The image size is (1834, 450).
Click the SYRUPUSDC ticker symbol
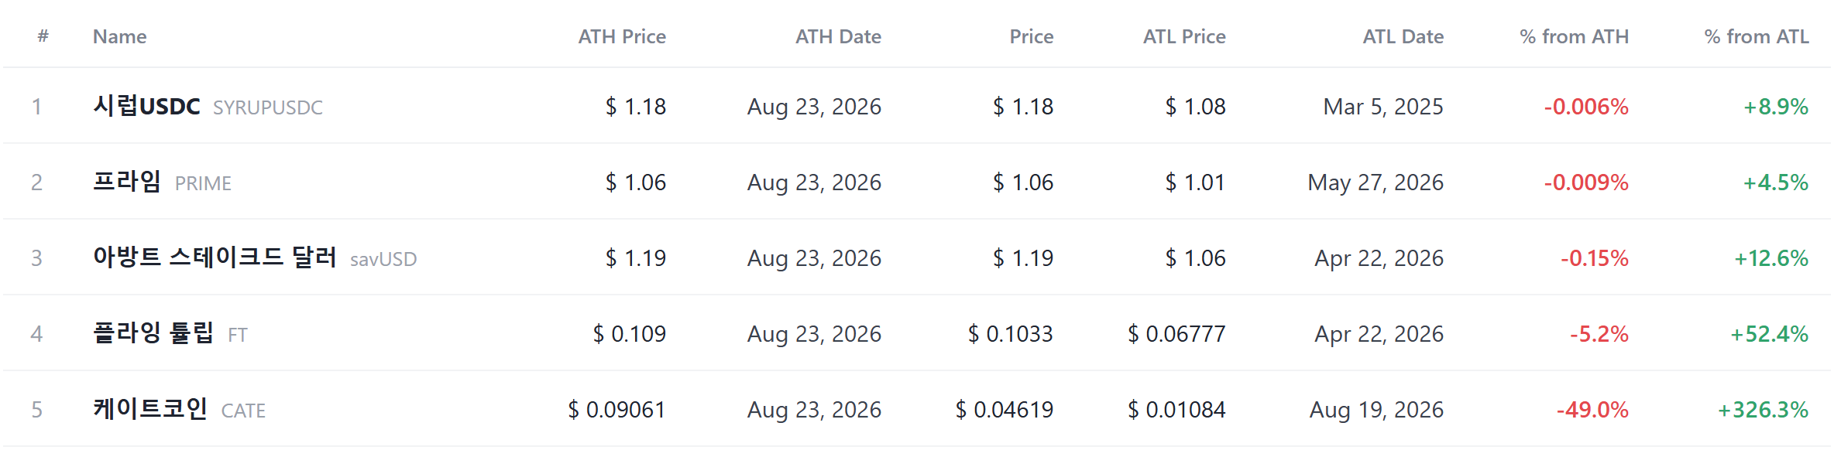268,107
